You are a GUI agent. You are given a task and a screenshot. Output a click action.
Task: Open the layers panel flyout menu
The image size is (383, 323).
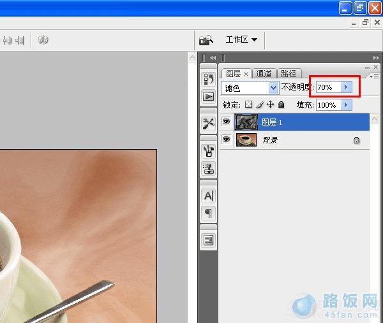[374, 76]
